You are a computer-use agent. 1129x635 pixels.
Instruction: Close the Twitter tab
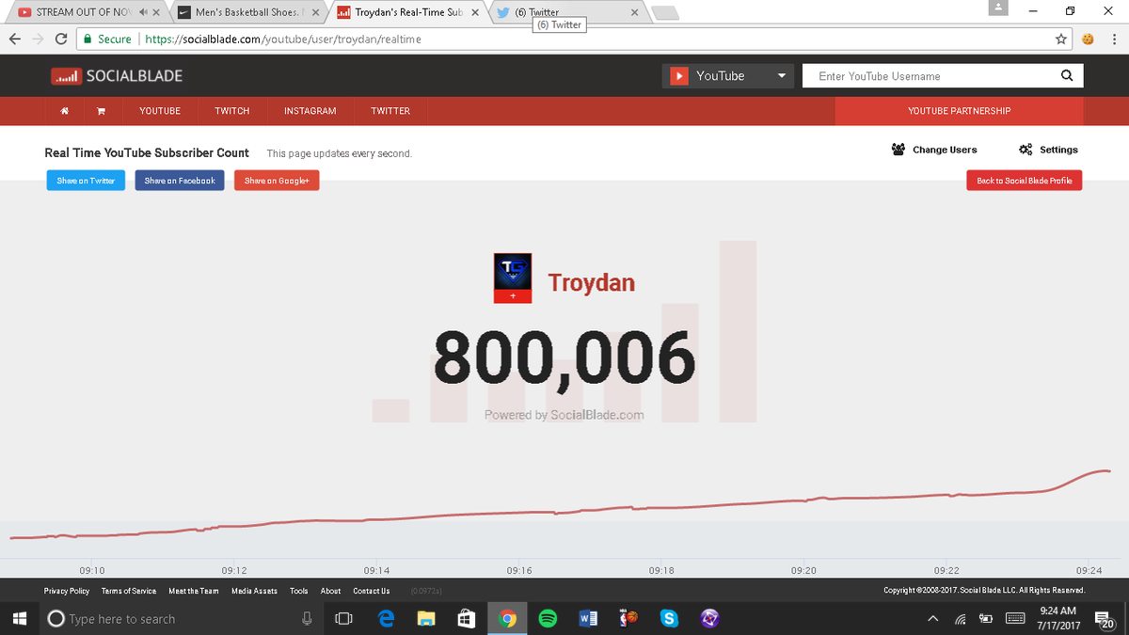635,13
